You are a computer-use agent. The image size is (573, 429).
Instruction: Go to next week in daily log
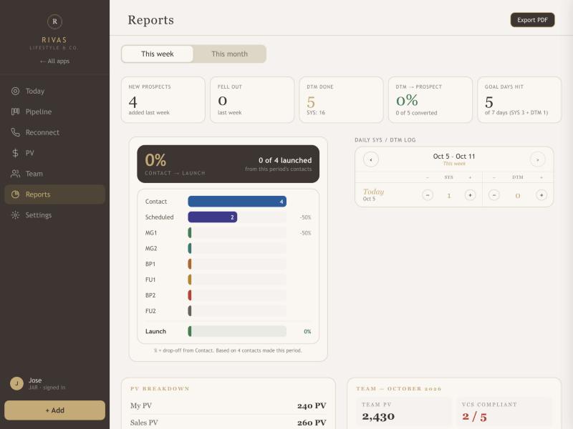click(x=538, y=159)
